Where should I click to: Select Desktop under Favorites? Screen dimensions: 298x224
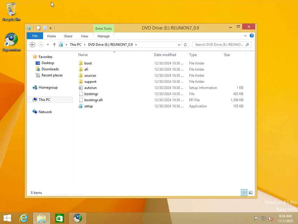[48, 63]
